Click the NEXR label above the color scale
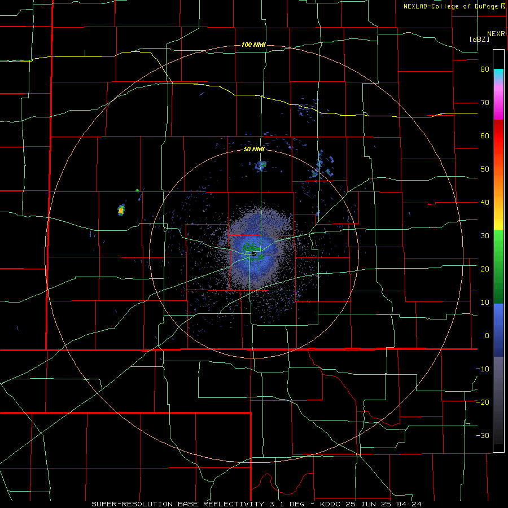508x508 pixels. 496,34
